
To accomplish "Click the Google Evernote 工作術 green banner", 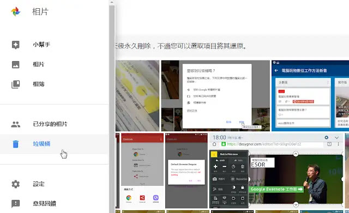I will (x=276, y=189).
